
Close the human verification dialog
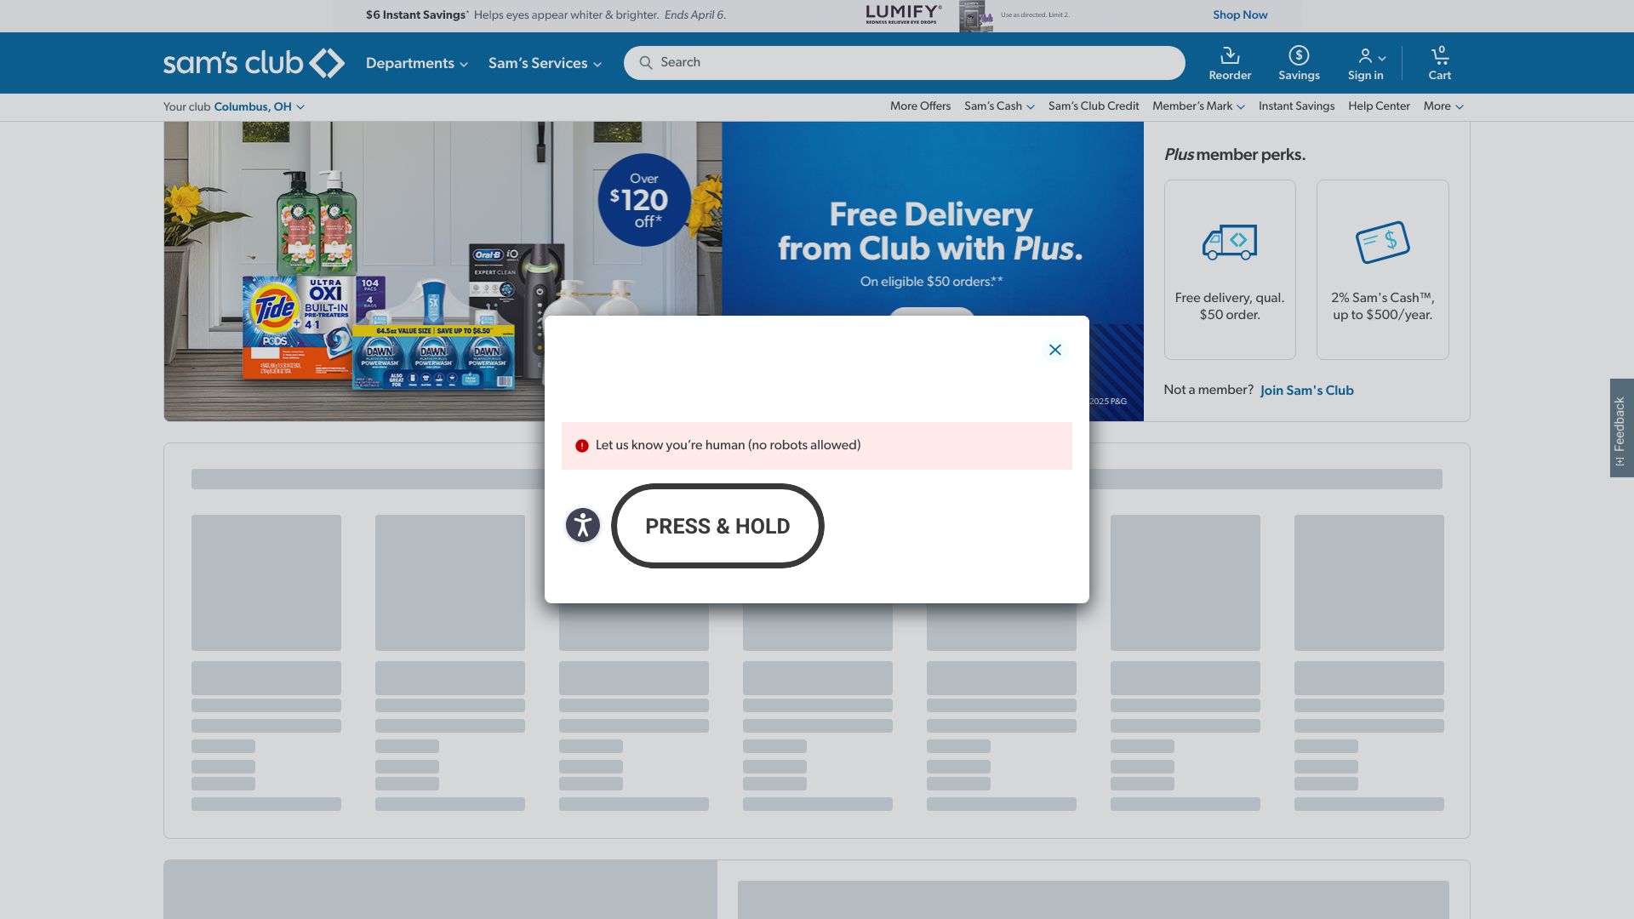1054,350
